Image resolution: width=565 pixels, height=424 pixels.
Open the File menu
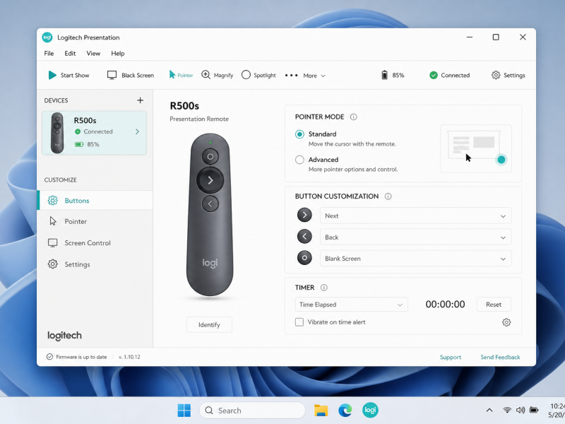click(49, 54)
